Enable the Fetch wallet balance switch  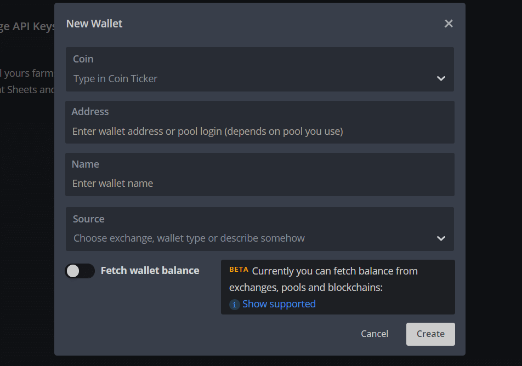[x=80, y=271]
